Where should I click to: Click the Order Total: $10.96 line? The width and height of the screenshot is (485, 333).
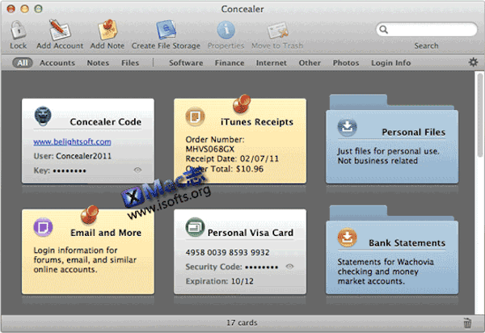tap(225, 169)
